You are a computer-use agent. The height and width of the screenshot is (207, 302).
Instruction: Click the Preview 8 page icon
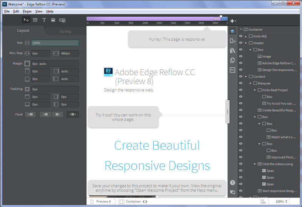(92, 202)
